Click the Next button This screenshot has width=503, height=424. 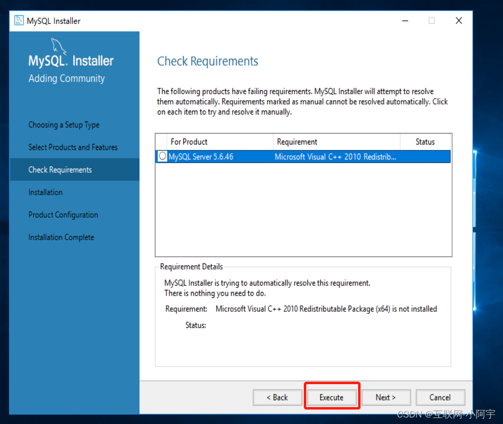386,397
